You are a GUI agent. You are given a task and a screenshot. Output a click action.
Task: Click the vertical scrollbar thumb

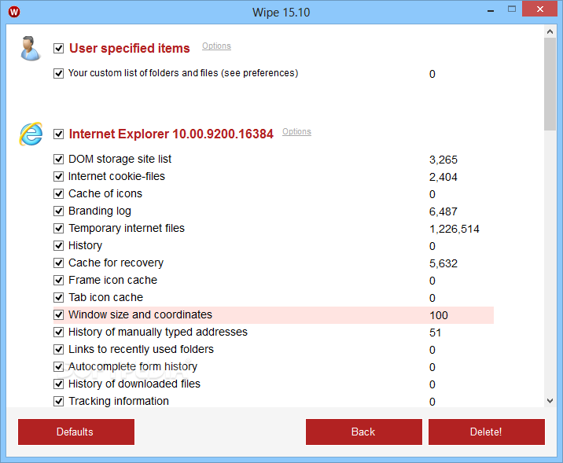coord(550,84)
